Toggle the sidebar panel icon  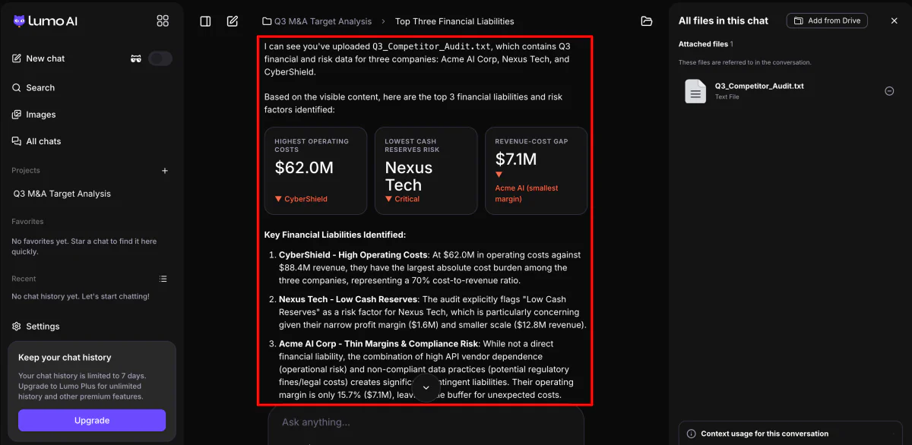click(205, 21)
